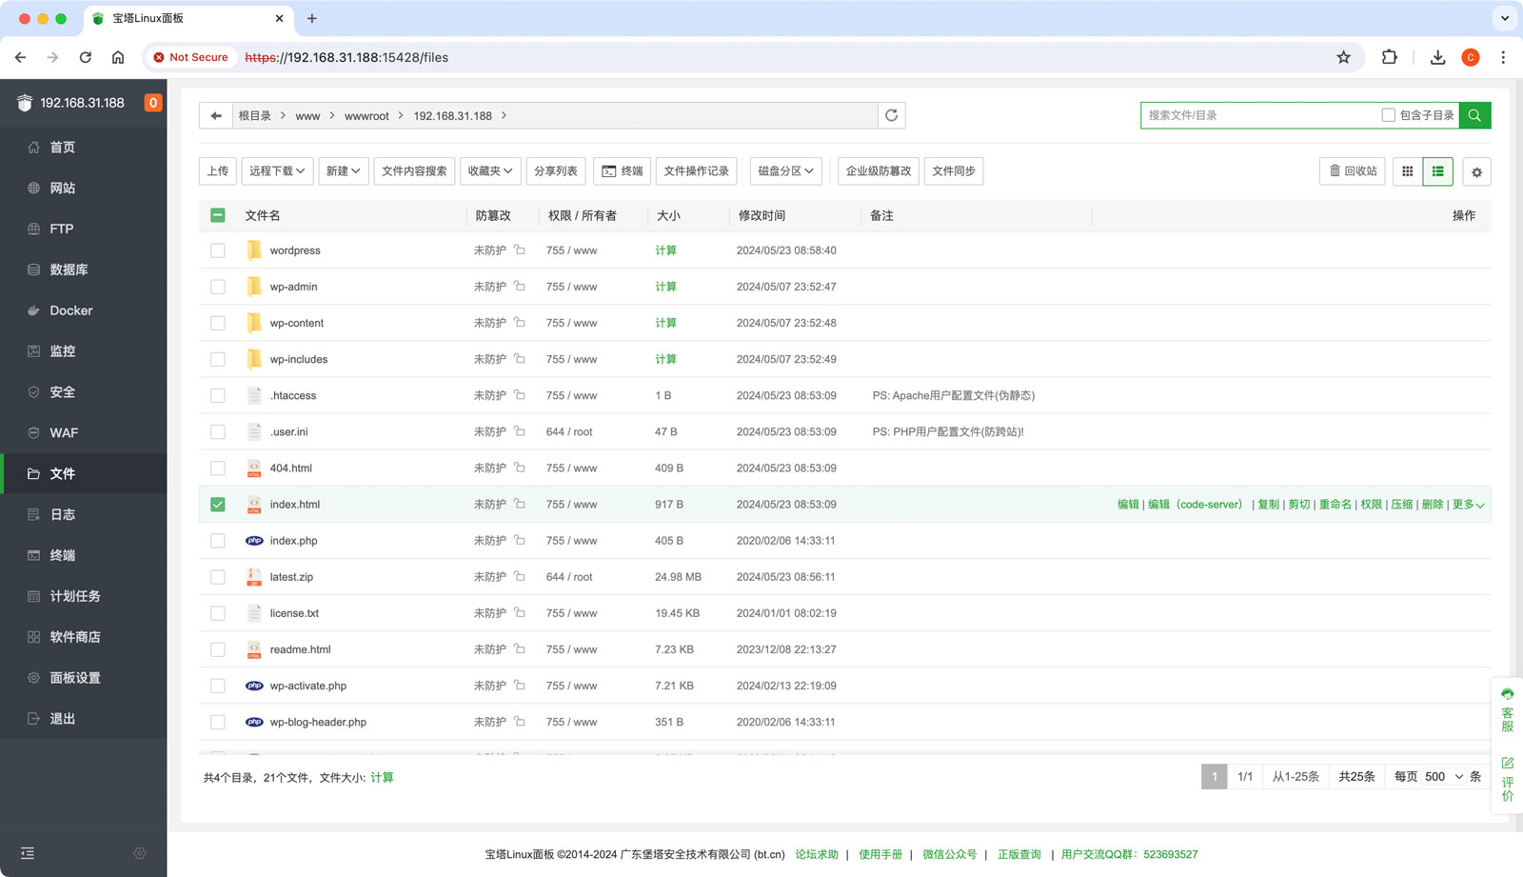Click the 企业级防篡改 button
Viewport: 1523px width, 877px height.
click(x=879, y=171)
